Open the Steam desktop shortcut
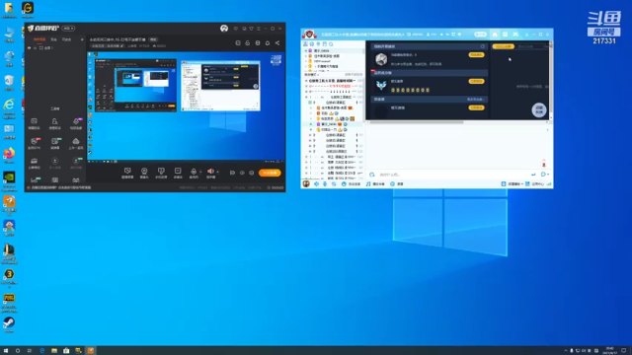 (x=9, y=324)
